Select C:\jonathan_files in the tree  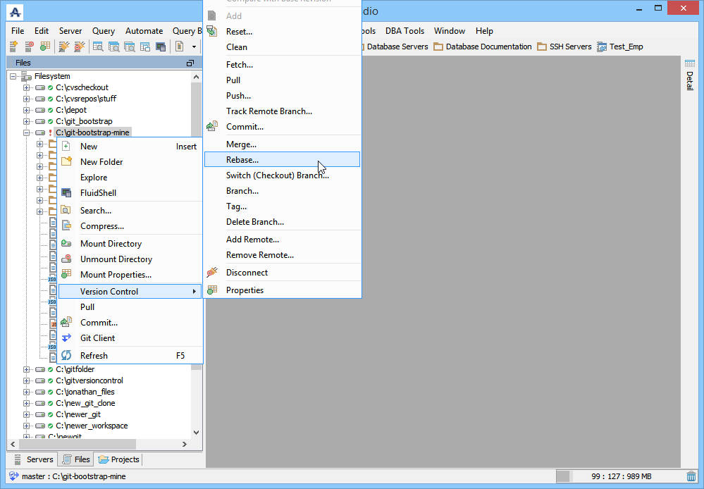85,392
